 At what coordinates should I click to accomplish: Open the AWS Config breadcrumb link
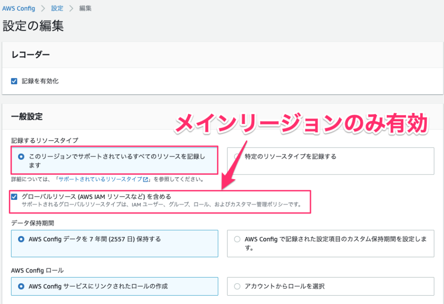pyautogui.click(x=18, y=8)
